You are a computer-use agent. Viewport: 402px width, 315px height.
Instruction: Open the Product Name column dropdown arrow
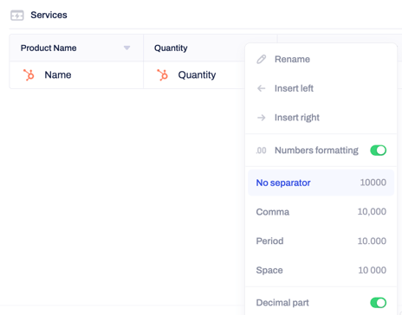126,48
